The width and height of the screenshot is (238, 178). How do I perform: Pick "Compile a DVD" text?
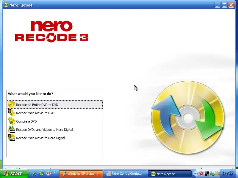tap(26, 121)
